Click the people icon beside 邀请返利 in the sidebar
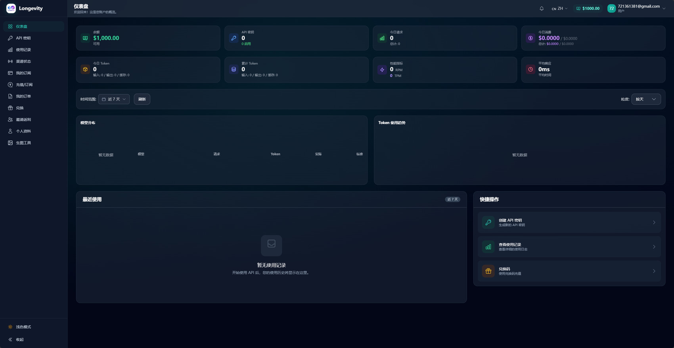Screen dimensions: 674x348 [x=10, y=119]
